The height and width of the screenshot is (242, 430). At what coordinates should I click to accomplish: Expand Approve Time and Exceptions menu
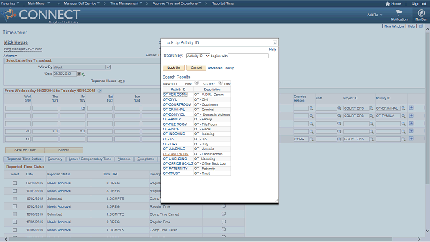(177, 3)
